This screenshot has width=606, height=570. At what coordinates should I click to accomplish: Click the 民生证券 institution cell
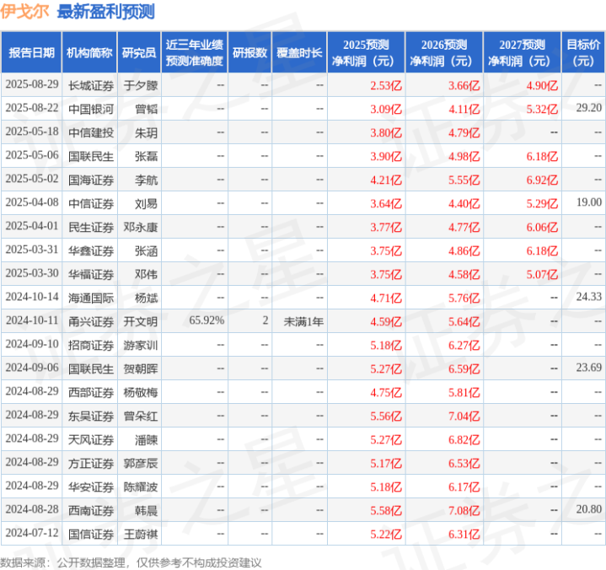coord(91,227)
